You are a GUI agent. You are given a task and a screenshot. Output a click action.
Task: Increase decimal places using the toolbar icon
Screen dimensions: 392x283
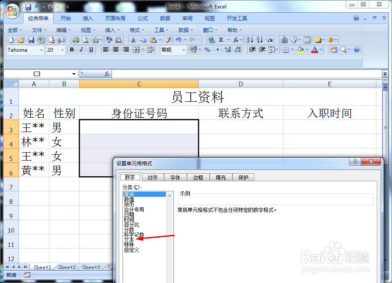[228, 50]
